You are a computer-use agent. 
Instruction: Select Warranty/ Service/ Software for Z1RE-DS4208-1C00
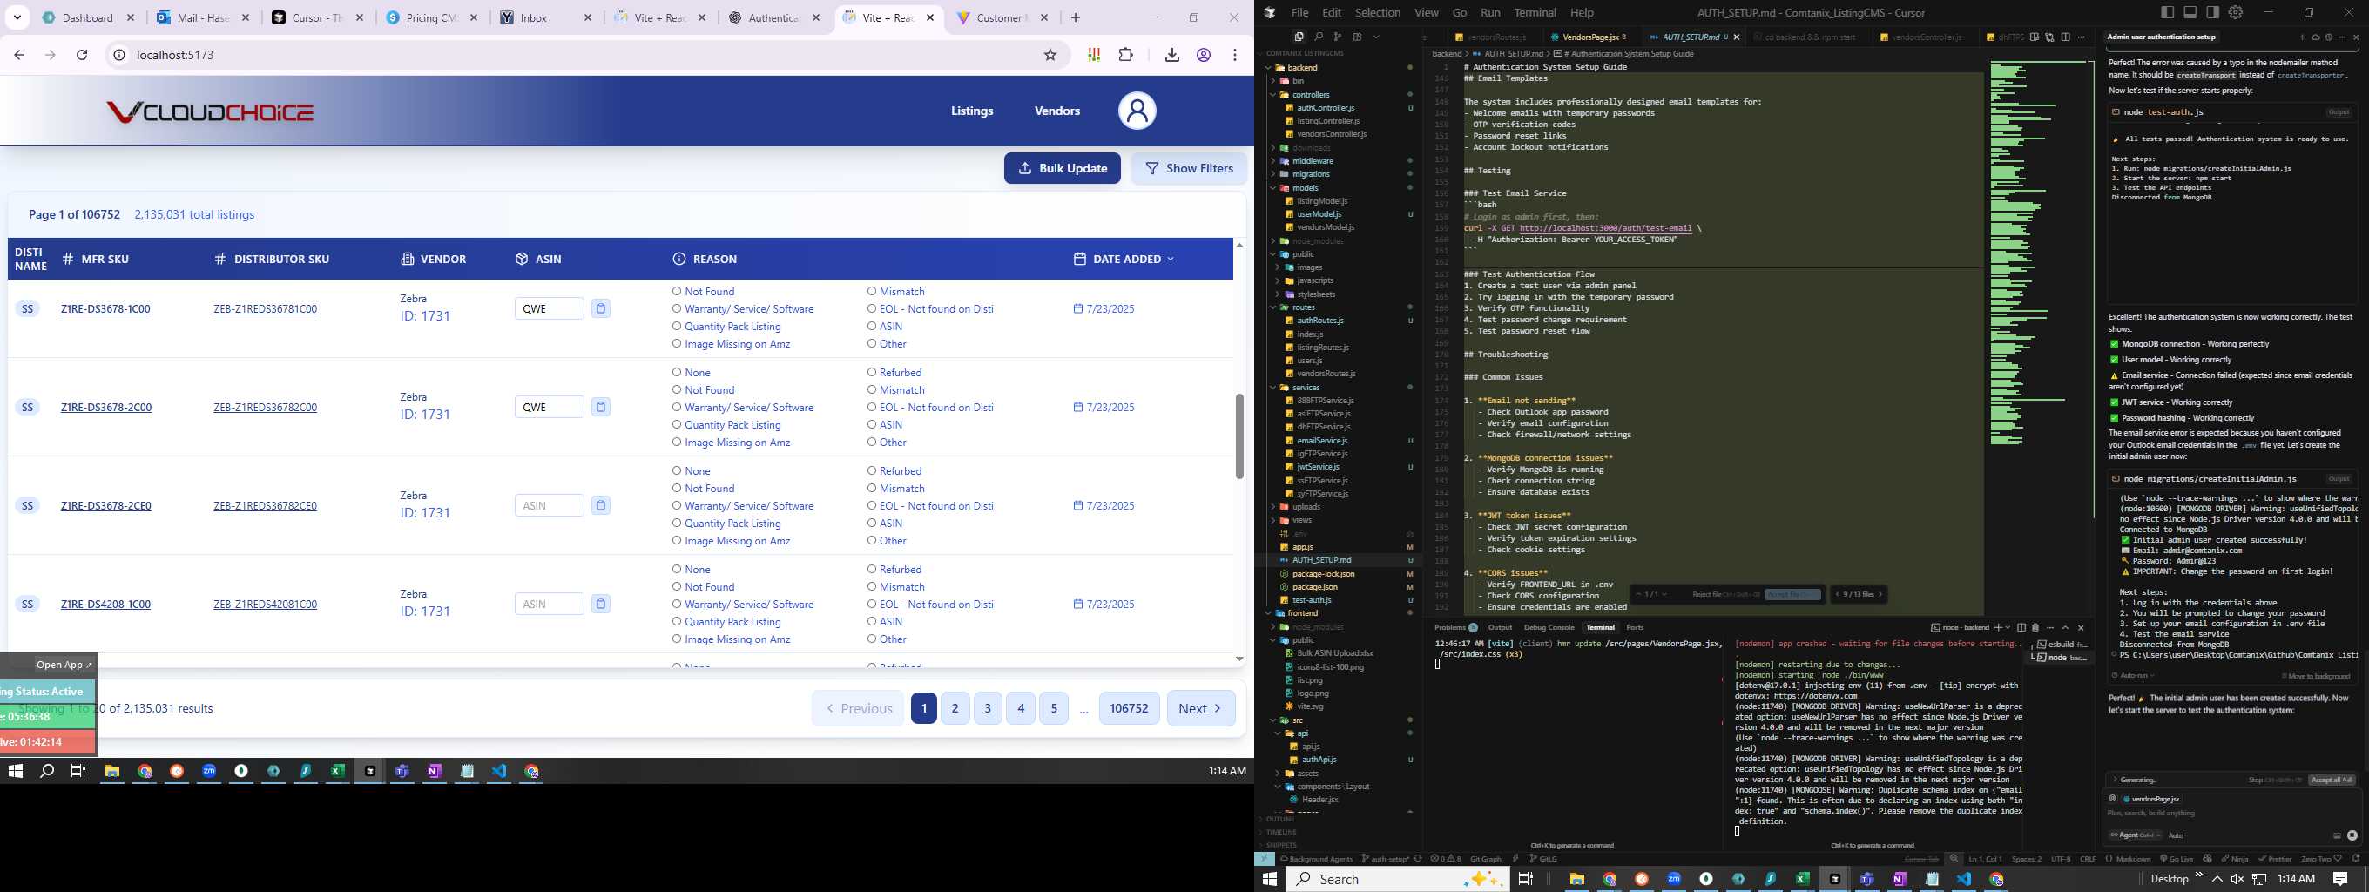(676, 605)
